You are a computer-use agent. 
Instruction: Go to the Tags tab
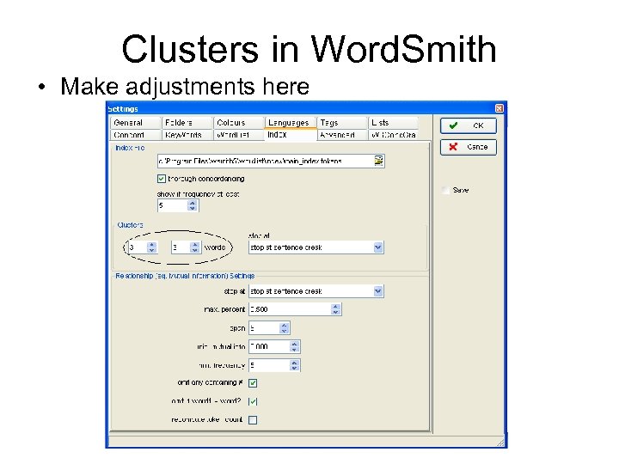click(x=342, y=123)
